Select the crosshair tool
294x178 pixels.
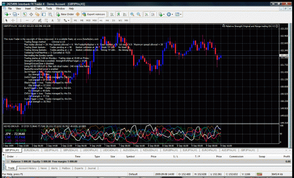coord(13,20)
